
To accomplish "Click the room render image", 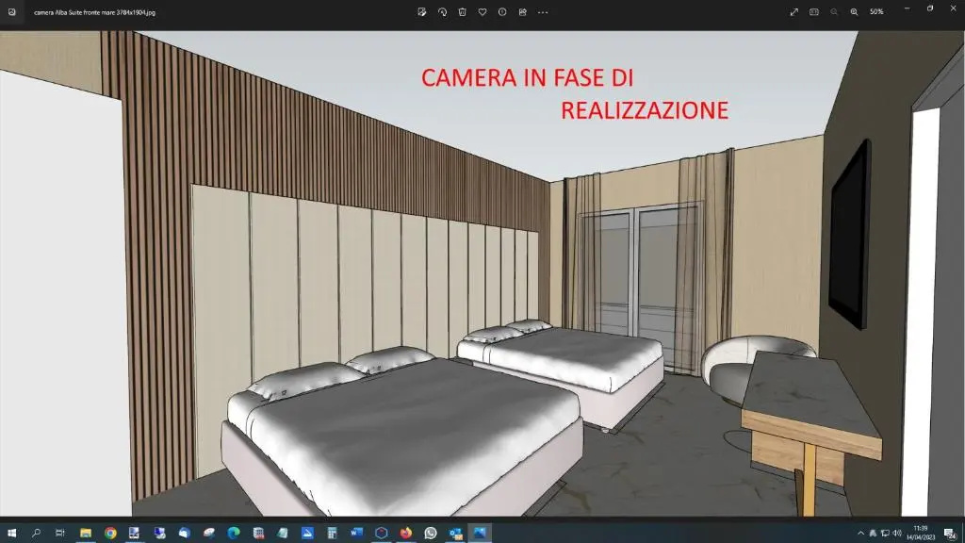I will [482, 273].
